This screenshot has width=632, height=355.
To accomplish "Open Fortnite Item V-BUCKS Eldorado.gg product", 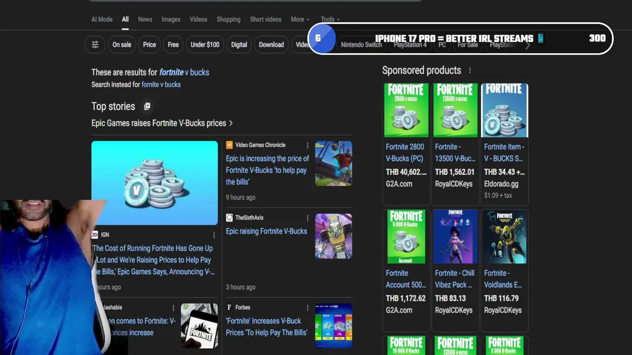I will (x=504, y=153).
